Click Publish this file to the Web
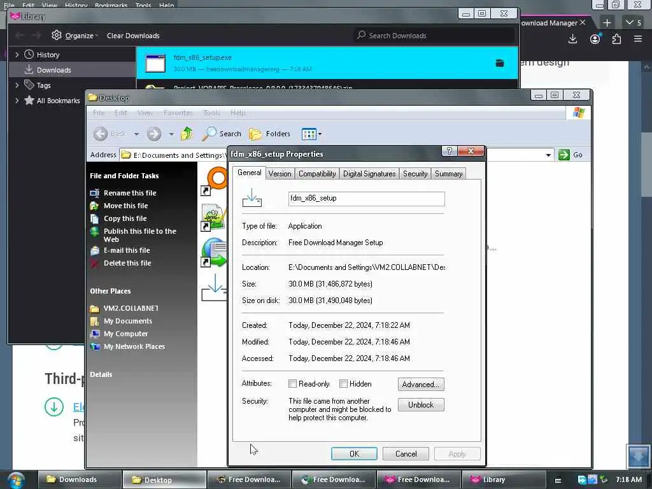Screen dimensions: 652x489 click(139, 235)
